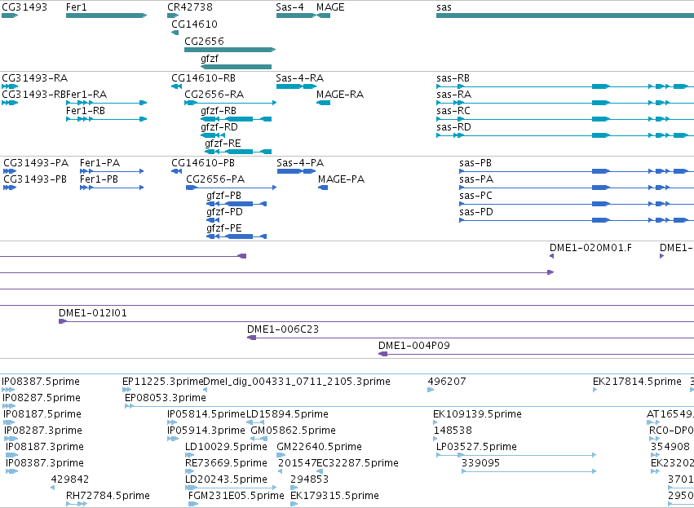694x508 pixels.
Task: Select the DME1-004P09 BAC label
Action: tap(413, 346)
